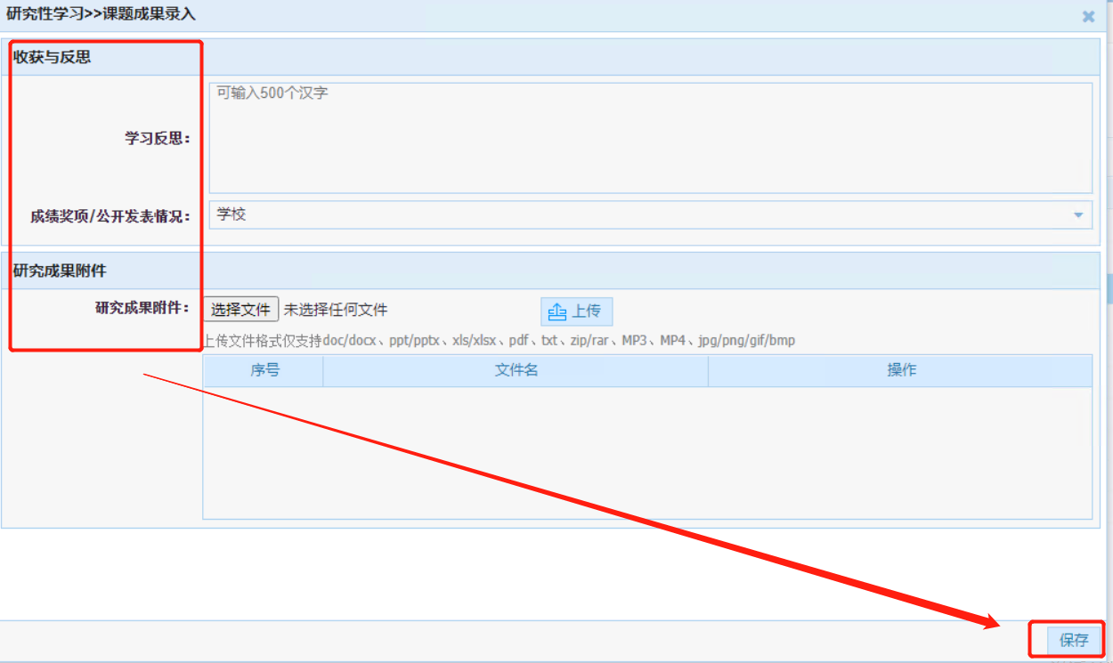Screen dimensions: 1113x663
Task: Click the 学习反思 text area
Action: tap(650, 138)
